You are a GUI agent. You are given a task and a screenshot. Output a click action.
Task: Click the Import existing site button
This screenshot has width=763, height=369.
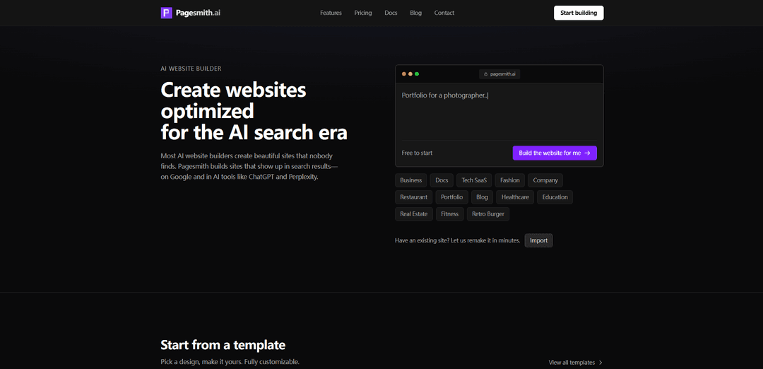point(538,240)
